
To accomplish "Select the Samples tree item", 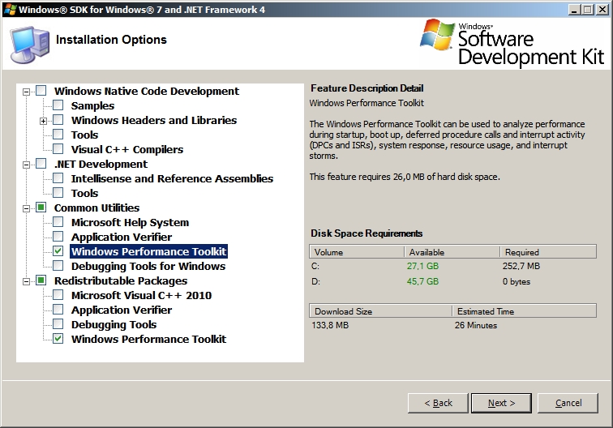I will coord(92,105).
